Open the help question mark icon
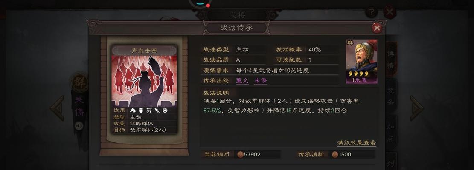Screen dimensions: 474x170 coord(371,12)
